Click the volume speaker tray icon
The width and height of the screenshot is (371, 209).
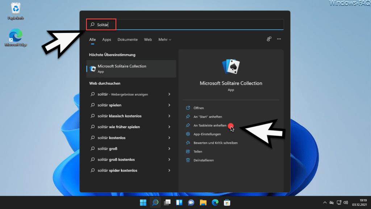point(346,202)
